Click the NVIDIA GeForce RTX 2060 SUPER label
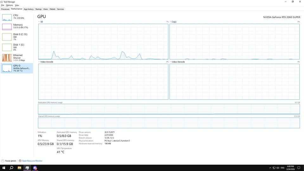This screenshot has height=171, width=304. pyautogui.click(x=282, y=17)
